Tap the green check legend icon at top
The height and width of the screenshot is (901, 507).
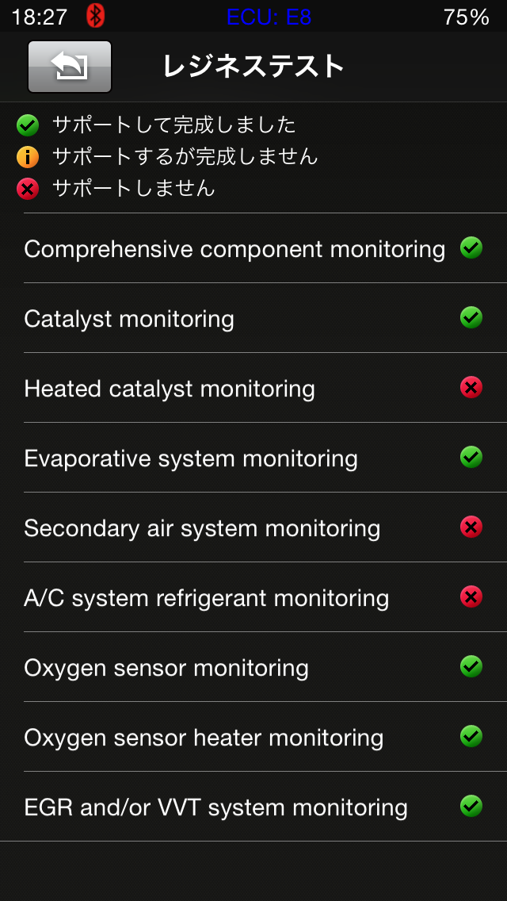click(x=28, y=125)
